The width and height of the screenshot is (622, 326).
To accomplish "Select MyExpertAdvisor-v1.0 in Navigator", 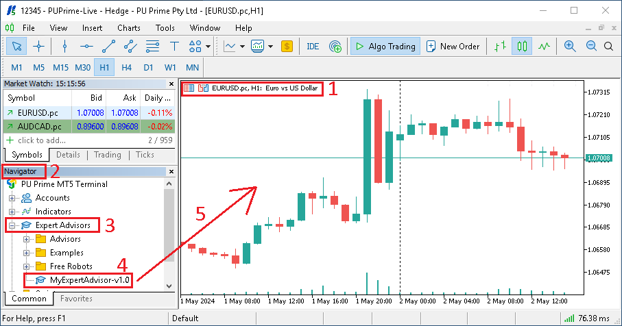I will [x=90, y=280].
